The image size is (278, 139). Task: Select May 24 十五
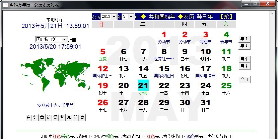click(x=205, y=89)
